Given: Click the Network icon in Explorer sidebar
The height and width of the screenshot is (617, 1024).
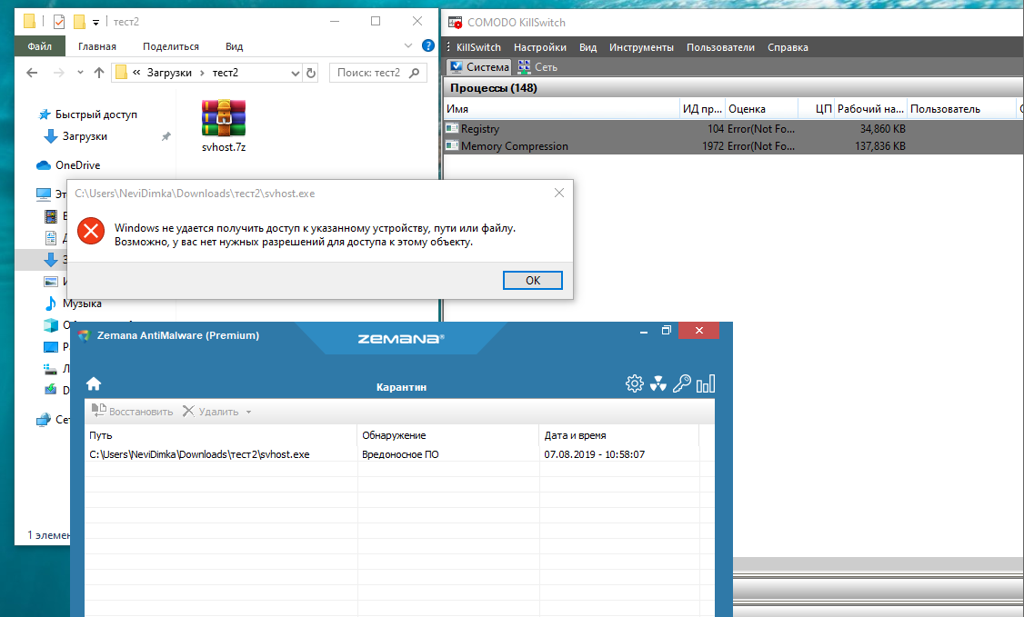Looking at the screenshot, I should click(44, 420).
